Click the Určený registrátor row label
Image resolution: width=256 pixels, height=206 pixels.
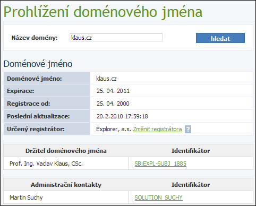pyautogui.click(x=36, y=129)
